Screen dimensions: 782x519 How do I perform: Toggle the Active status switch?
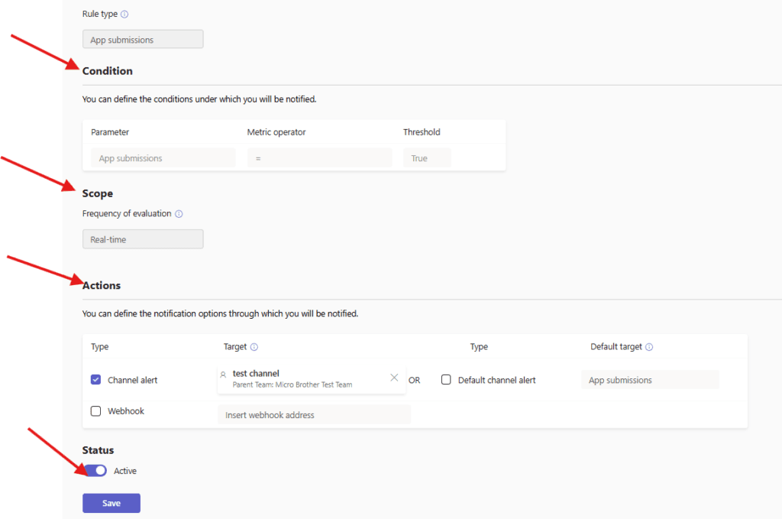pyautogui.click(x=95, y=471)
